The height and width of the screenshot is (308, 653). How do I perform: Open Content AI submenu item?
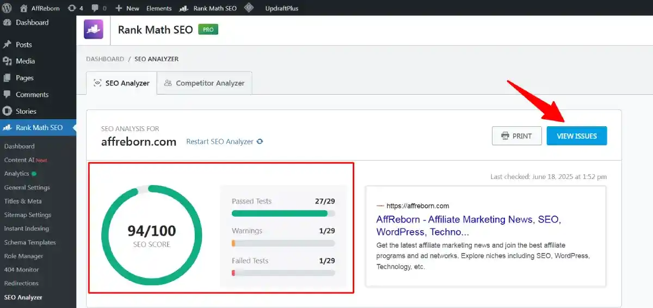[26, 160]
